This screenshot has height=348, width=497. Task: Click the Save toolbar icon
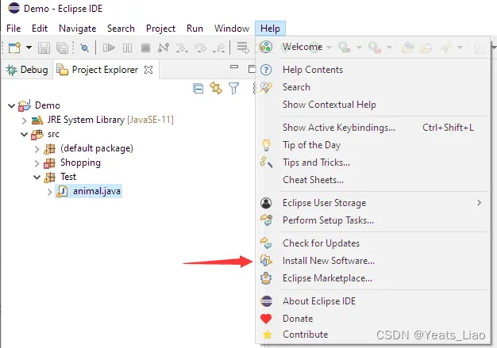pos(44,48)
